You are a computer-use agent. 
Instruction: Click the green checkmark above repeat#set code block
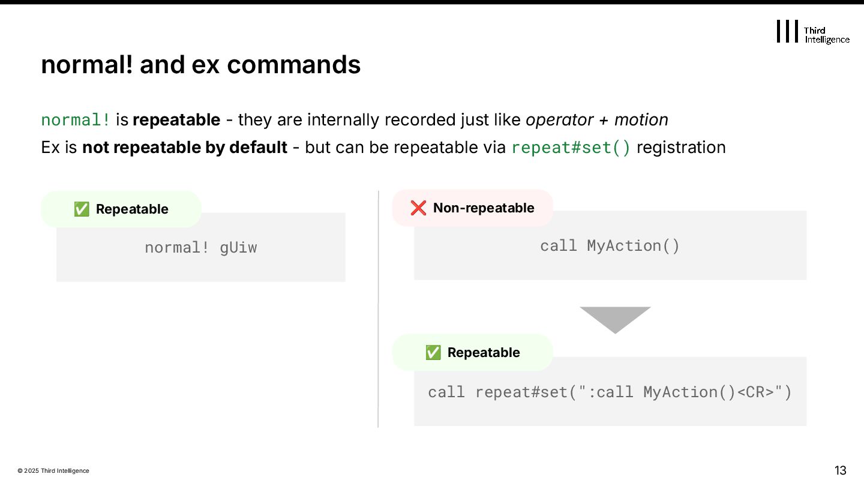pyautogui.click(x=433, y=352)
